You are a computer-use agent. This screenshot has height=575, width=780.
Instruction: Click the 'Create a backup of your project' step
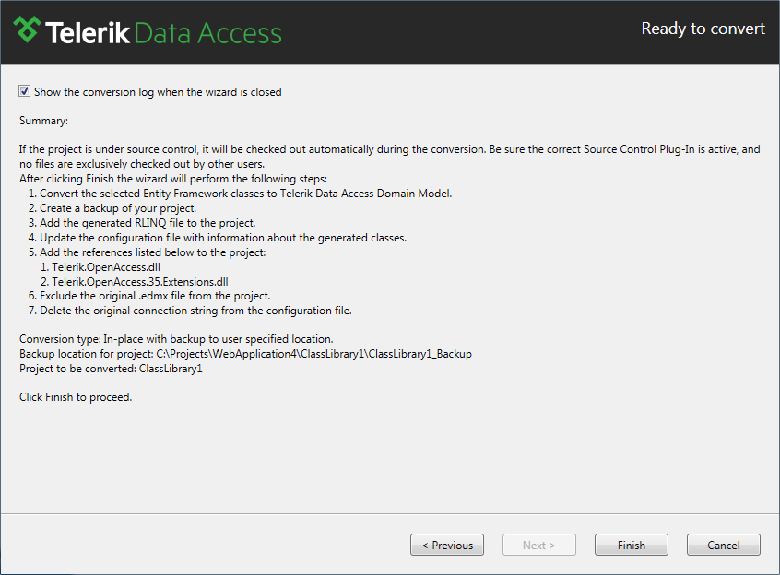[112, 208]
